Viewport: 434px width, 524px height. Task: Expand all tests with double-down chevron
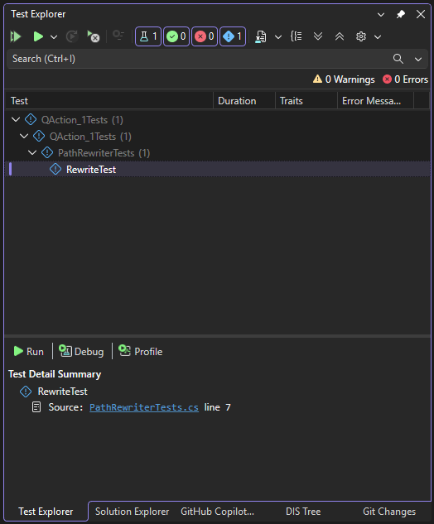click(318, 36)
